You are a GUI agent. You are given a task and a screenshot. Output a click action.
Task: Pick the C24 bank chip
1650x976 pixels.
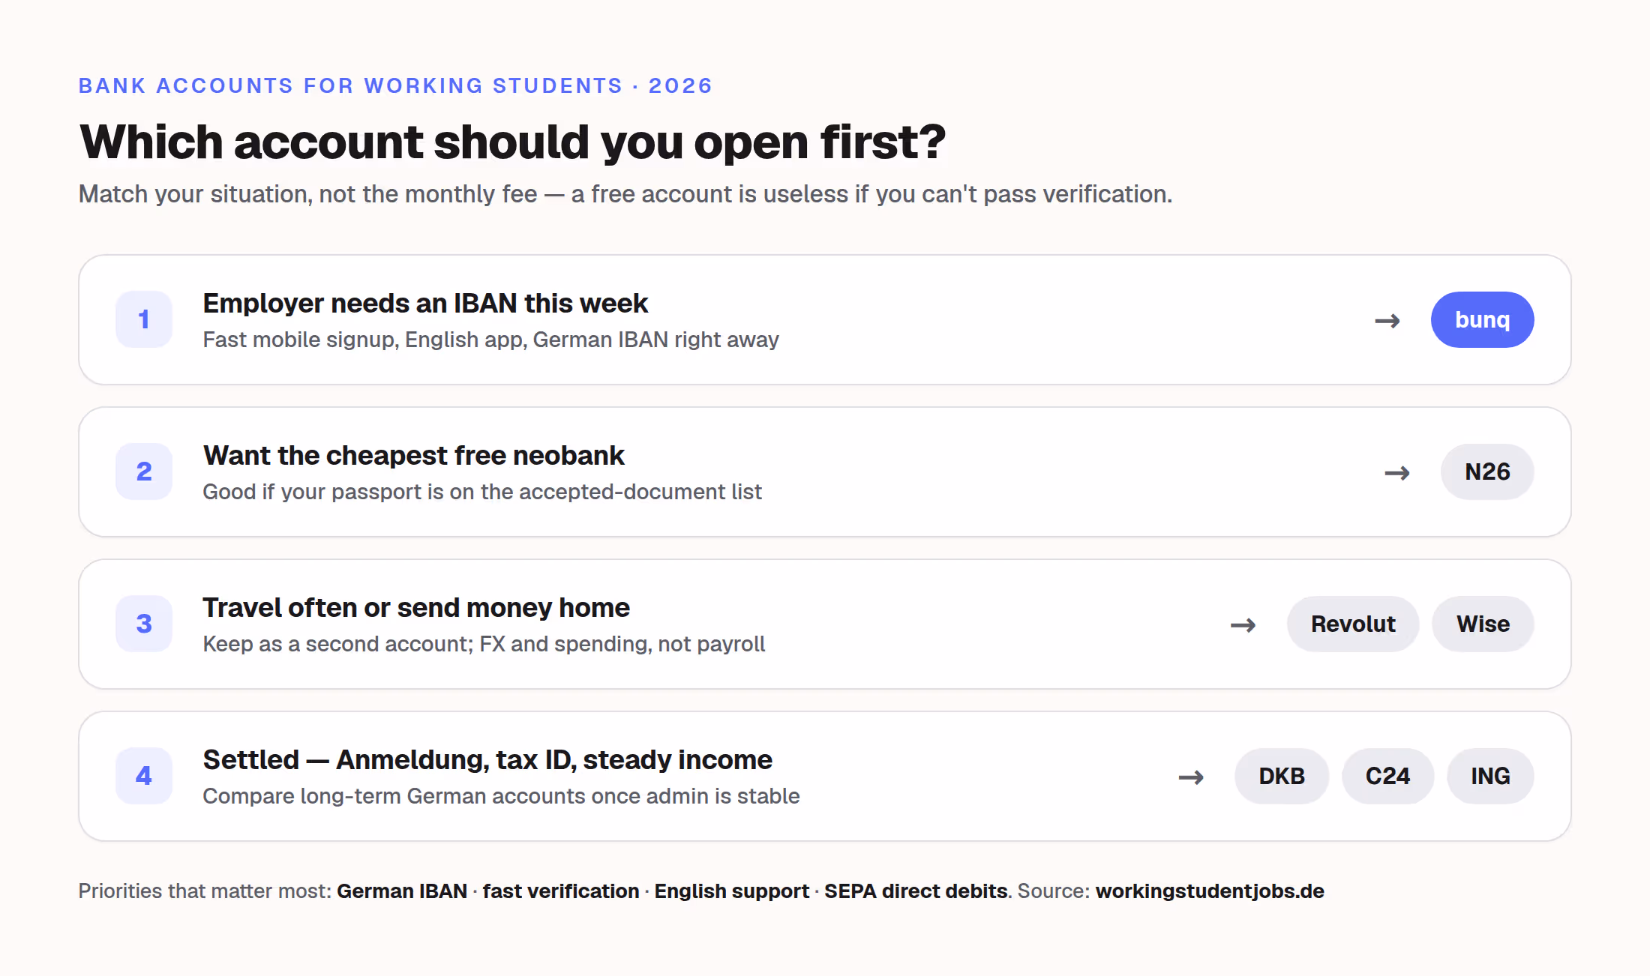pos(1387,776)
